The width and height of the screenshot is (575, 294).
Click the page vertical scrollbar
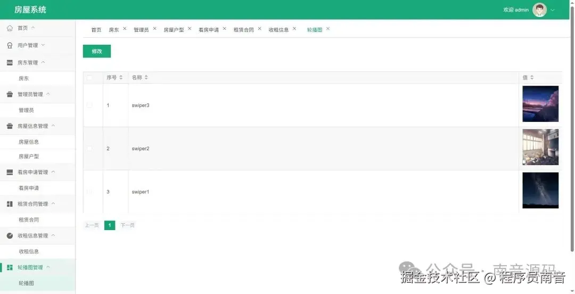click(x=572, y=128)
